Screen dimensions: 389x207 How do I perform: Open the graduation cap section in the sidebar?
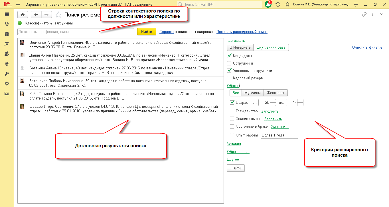[7, 44]
